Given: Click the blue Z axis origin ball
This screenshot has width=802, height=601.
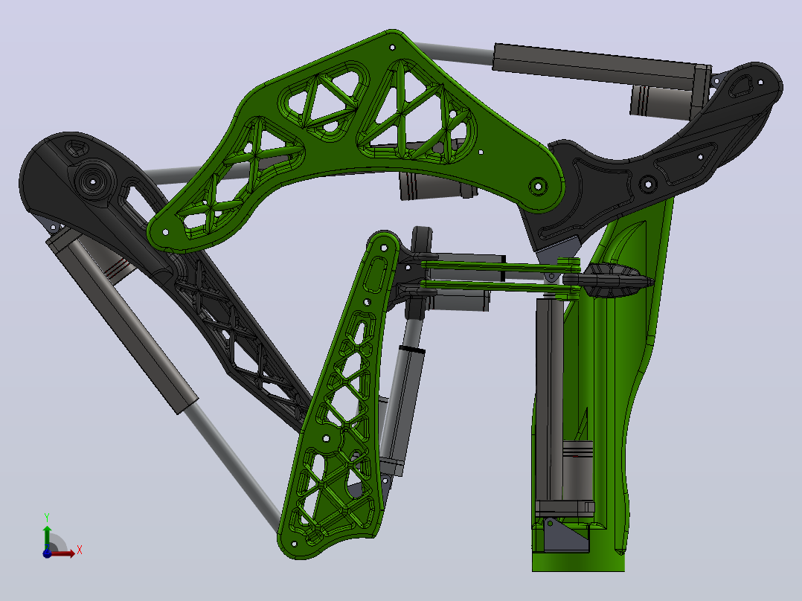Looking at the screenshot, I should click(47, 553).
